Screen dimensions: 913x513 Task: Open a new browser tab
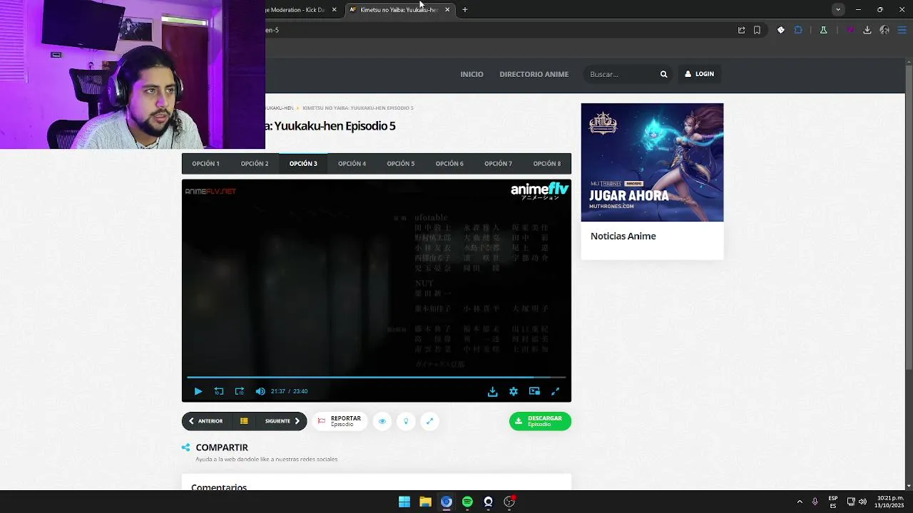(465, 10)
